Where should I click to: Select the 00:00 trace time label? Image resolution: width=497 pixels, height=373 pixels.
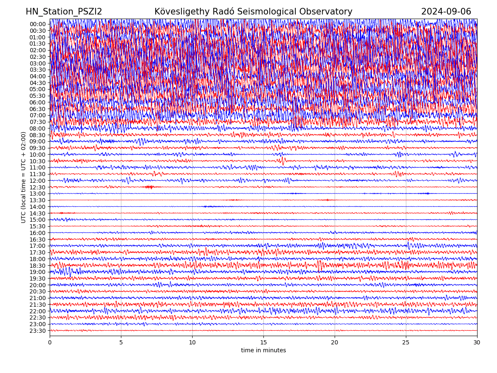point(37,24)
